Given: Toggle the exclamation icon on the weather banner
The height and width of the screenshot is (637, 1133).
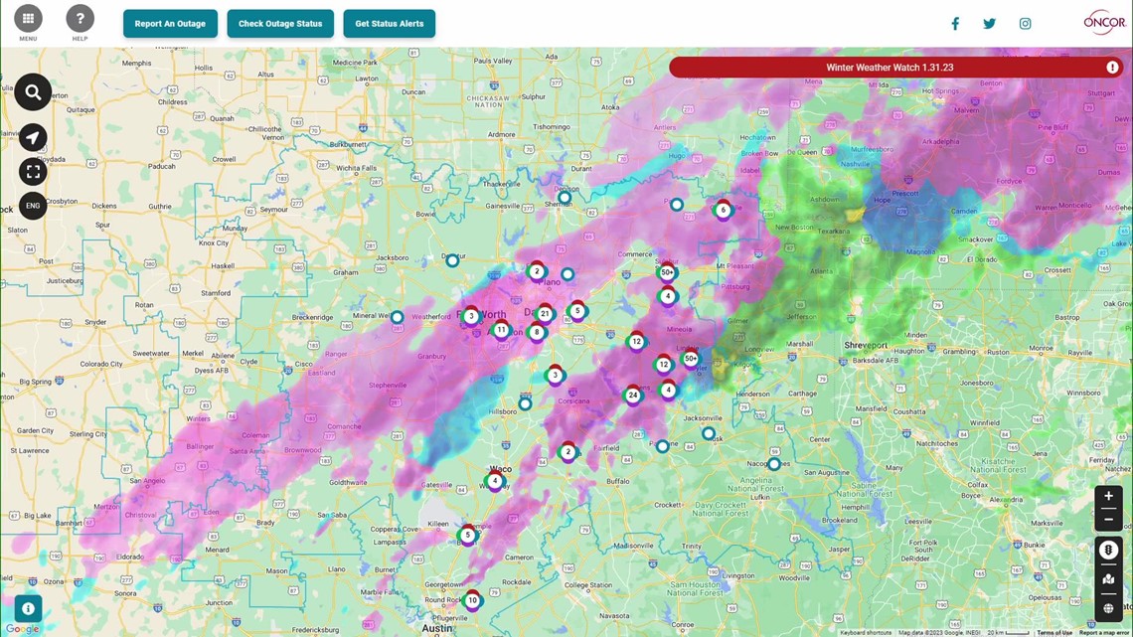Looking at the screenshot, I should 1112,67.
